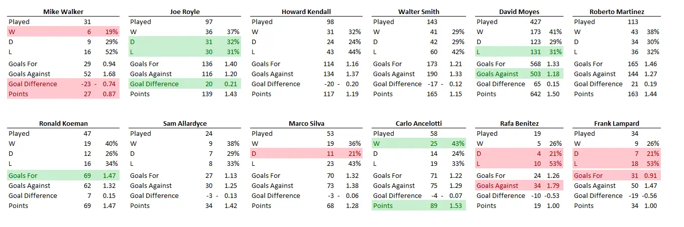This screenshot has width=684, height=227.
Task: Click the Marco Silva name header
Action: 306,123
